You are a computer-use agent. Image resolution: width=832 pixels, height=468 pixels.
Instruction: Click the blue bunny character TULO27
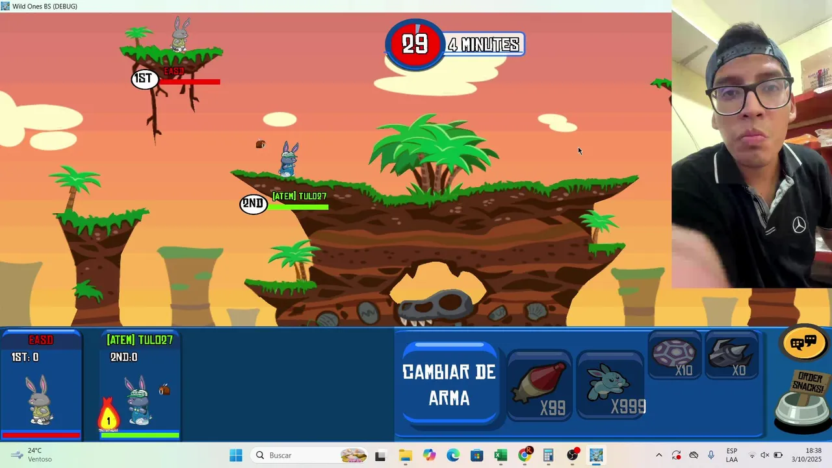pos(289,159)
